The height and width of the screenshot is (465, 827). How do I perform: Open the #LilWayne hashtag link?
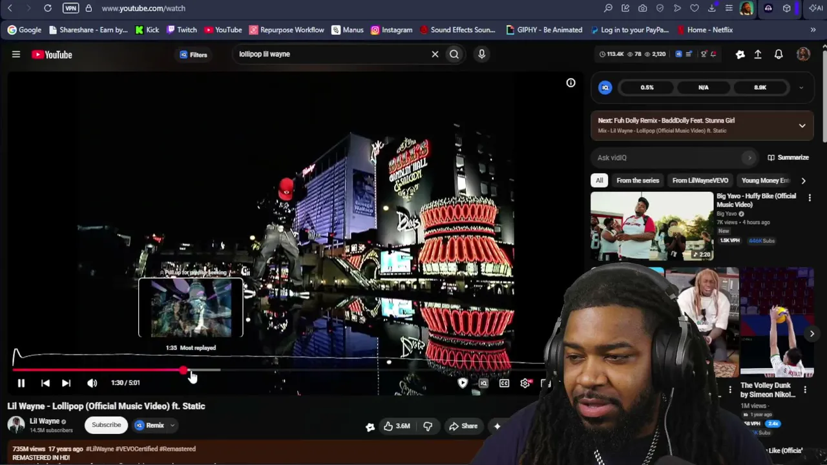point(101,449)
